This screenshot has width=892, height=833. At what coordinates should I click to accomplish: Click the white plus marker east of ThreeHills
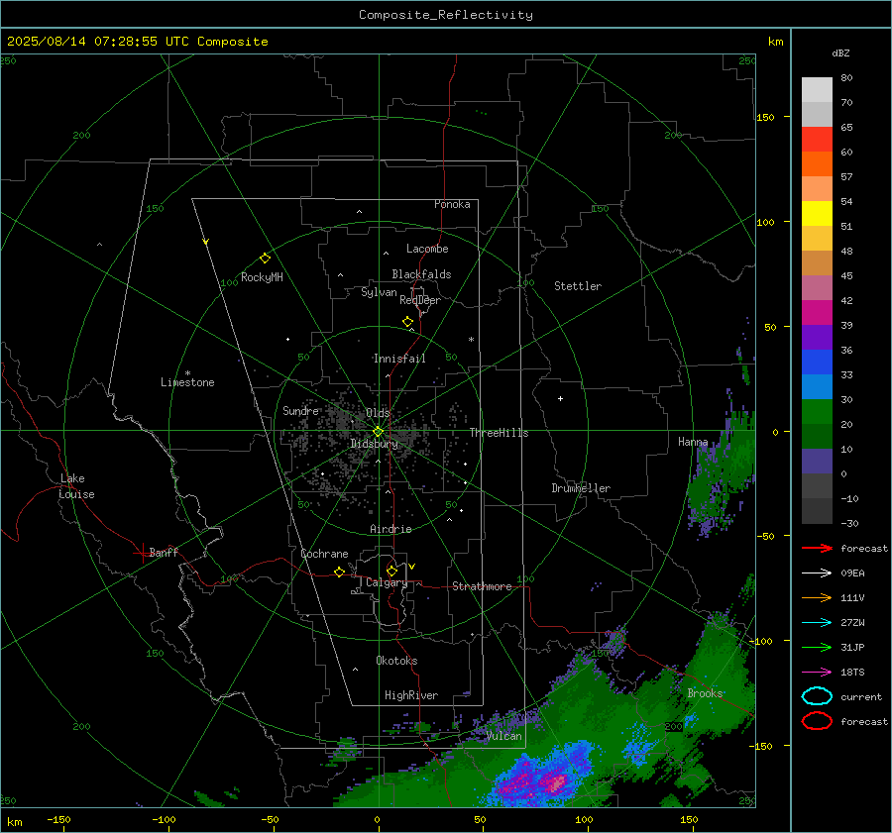560,398
